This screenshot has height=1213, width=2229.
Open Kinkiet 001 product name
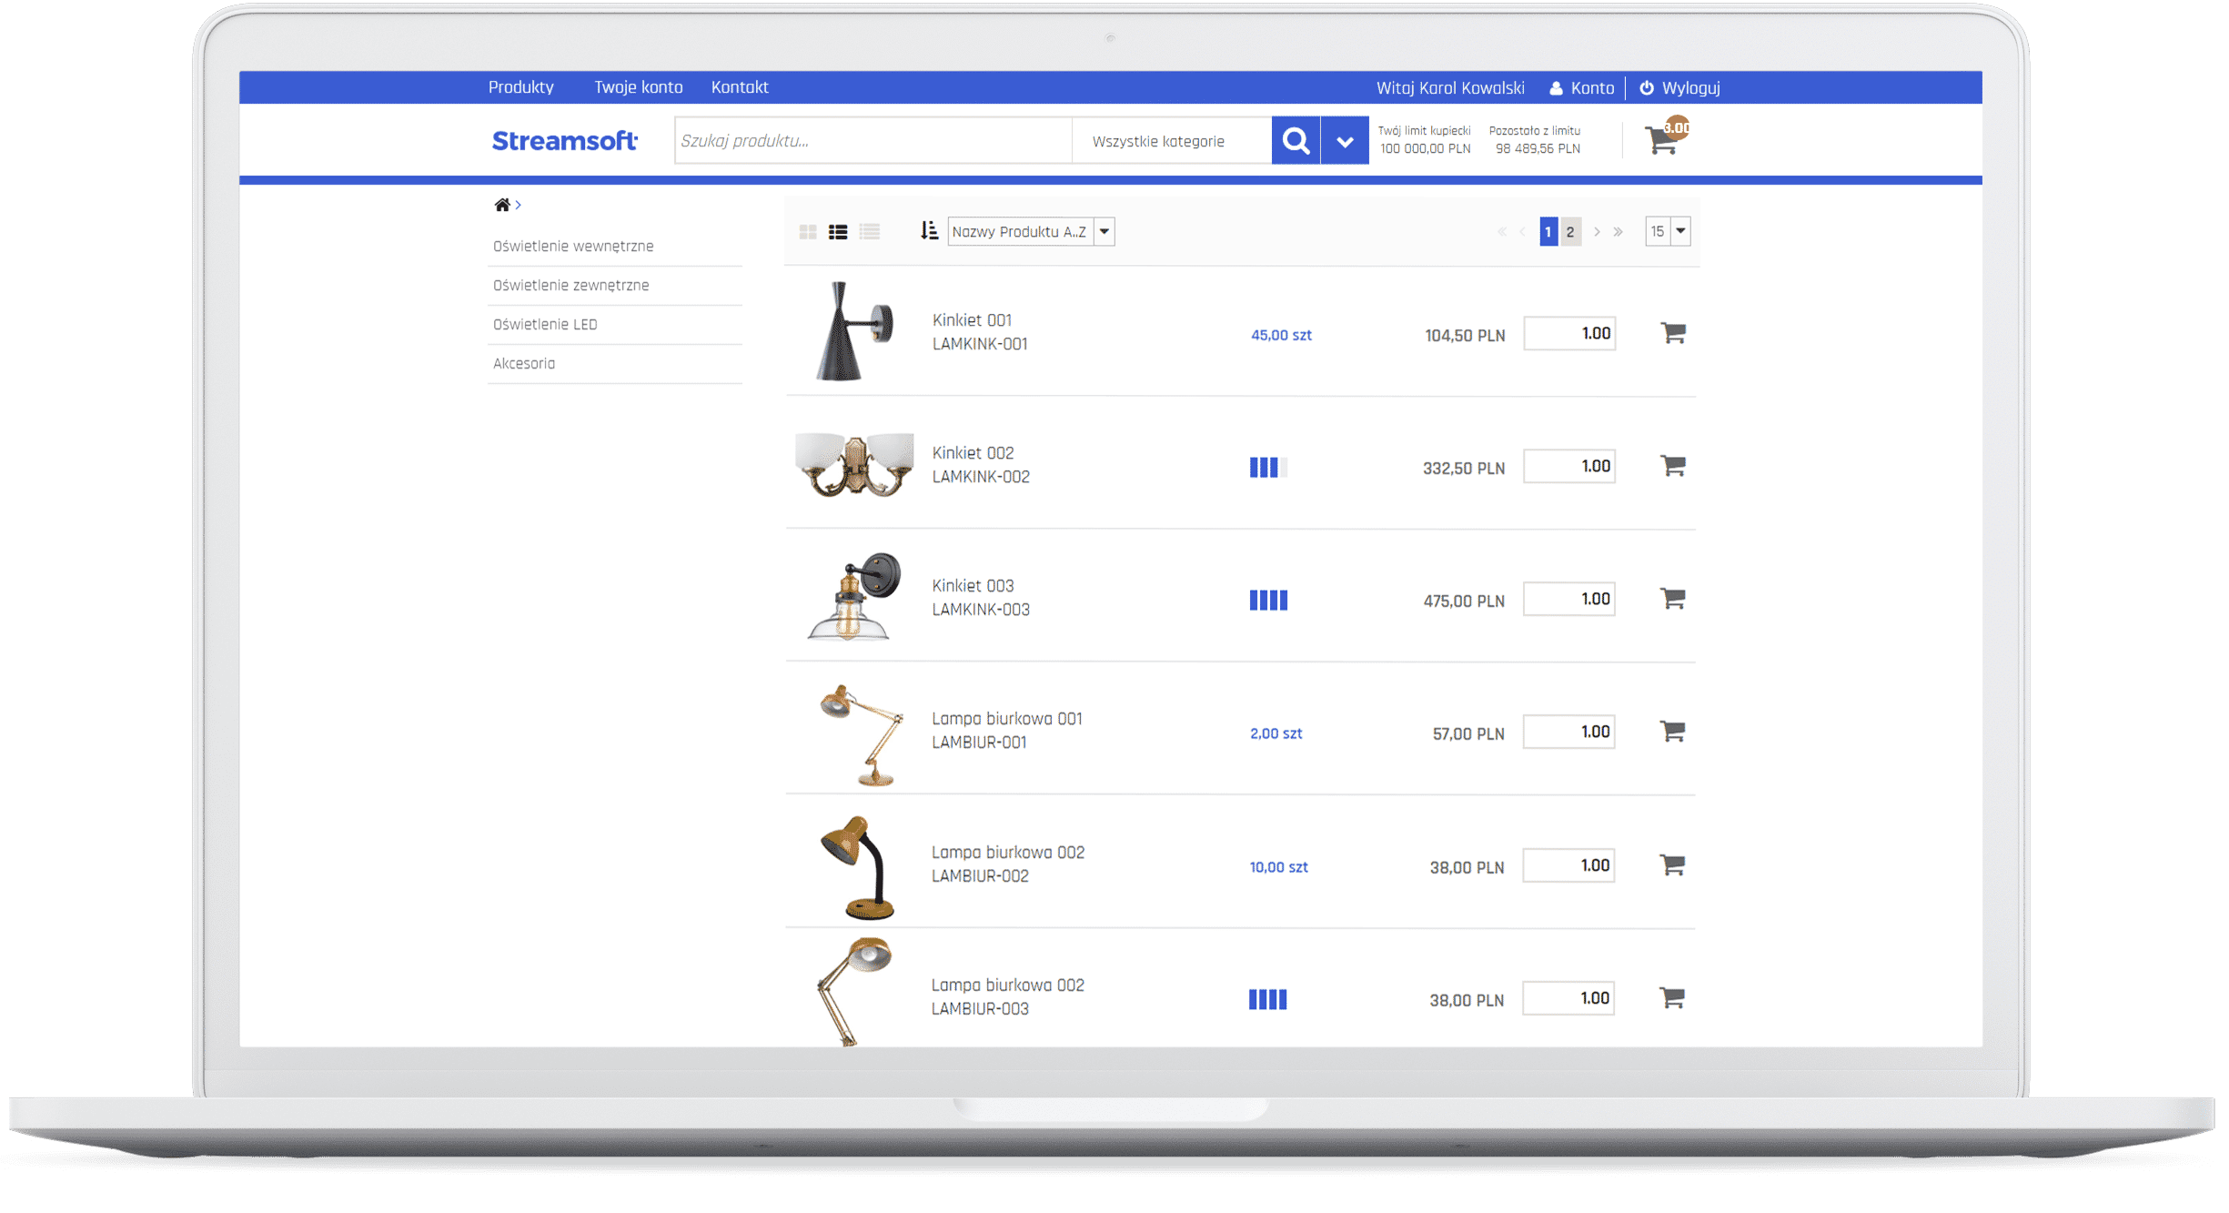(972, 320)
